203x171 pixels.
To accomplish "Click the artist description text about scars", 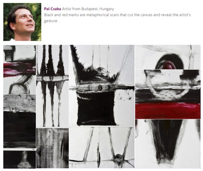I will [117, 18].
